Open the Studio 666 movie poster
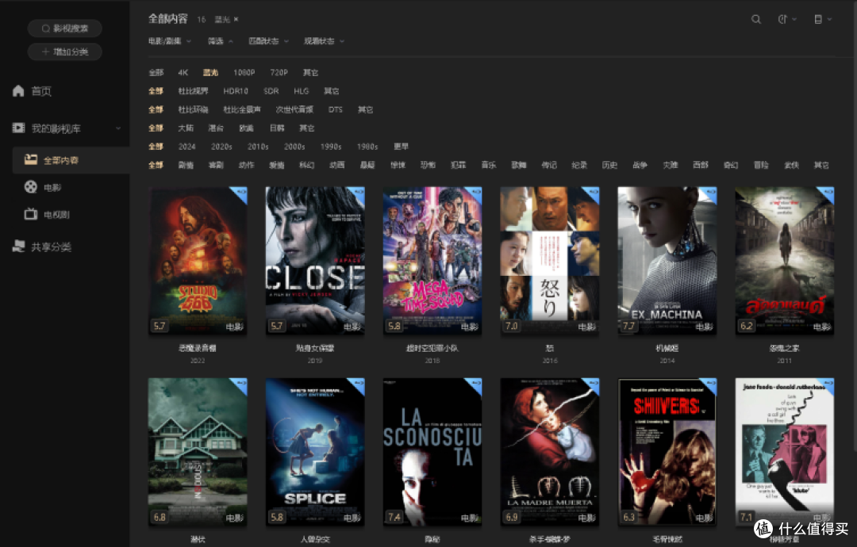This screenshot has height=547, width=857. 198,260
